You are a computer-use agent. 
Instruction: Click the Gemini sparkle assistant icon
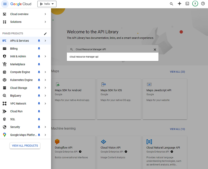click(x=179, y=4)
